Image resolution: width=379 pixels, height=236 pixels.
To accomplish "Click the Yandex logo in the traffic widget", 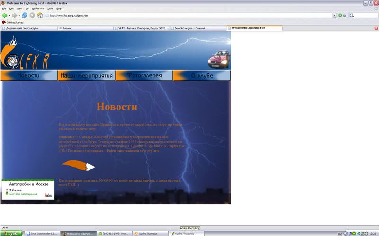I will [48, 195].
